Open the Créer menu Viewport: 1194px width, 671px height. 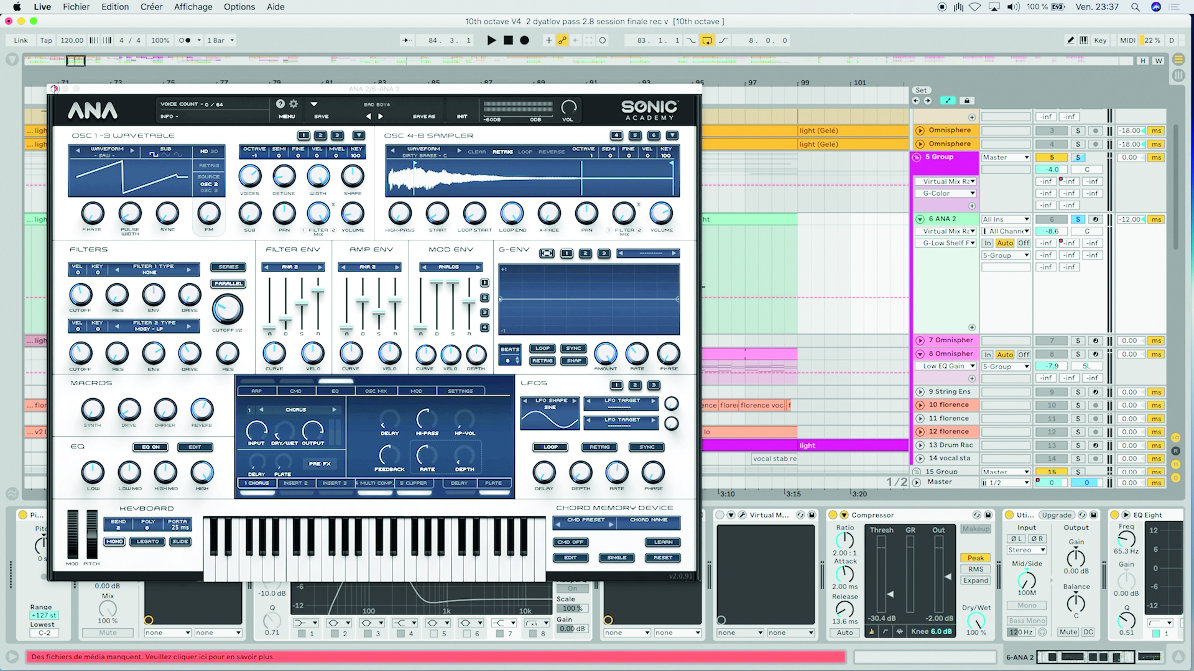tap(151, 7)
